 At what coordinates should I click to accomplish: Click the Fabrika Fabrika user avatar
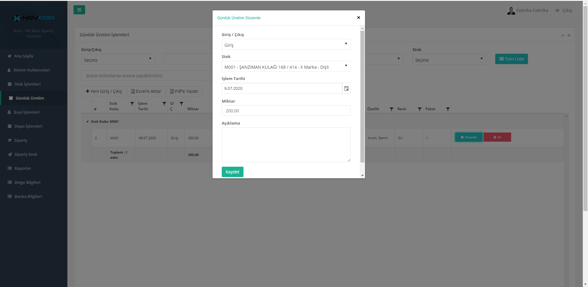coord(511,11)
